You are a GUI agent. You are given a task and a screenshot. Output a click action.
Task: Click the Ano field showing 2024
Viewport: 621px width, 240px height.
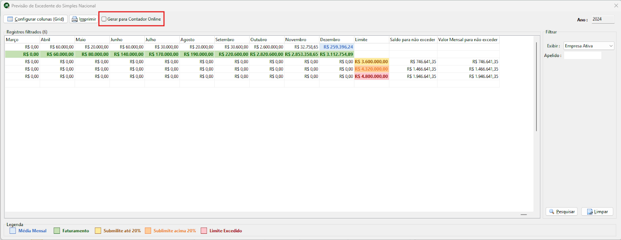[602, 19]
